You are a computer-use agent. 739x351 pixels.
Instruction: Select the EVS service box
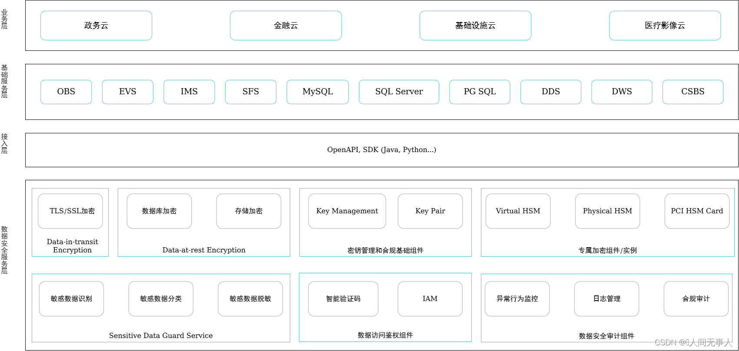pyautogui.click(x=128, y=92)
